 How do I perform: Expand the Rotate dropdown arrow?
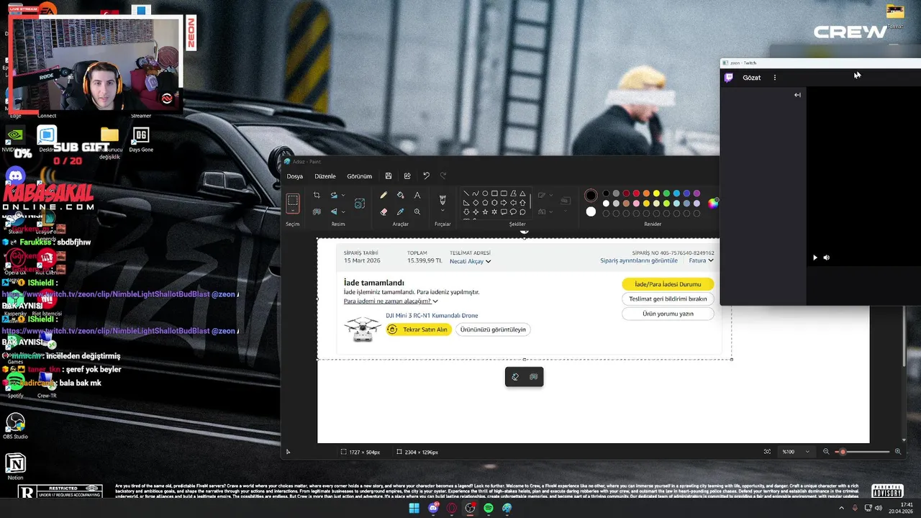(343, 195)
